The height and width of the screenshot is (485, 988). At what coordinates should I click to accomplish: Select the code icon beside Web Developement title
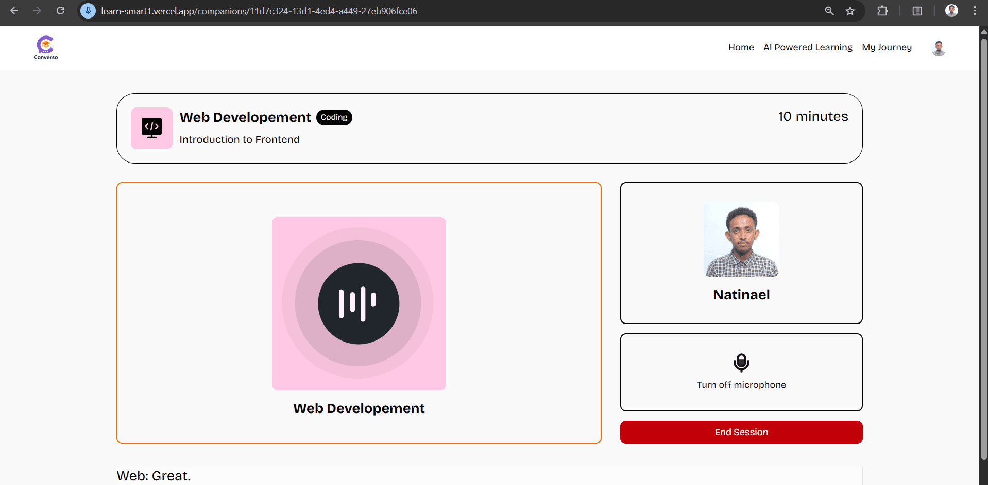pyautogui.click(x=151, y=128)
